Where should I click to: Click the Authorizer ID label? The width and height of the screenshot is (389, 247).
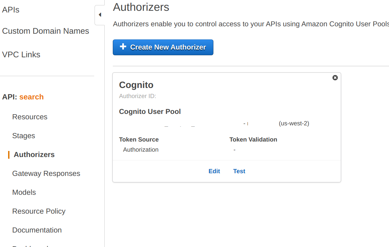[137, 96]
